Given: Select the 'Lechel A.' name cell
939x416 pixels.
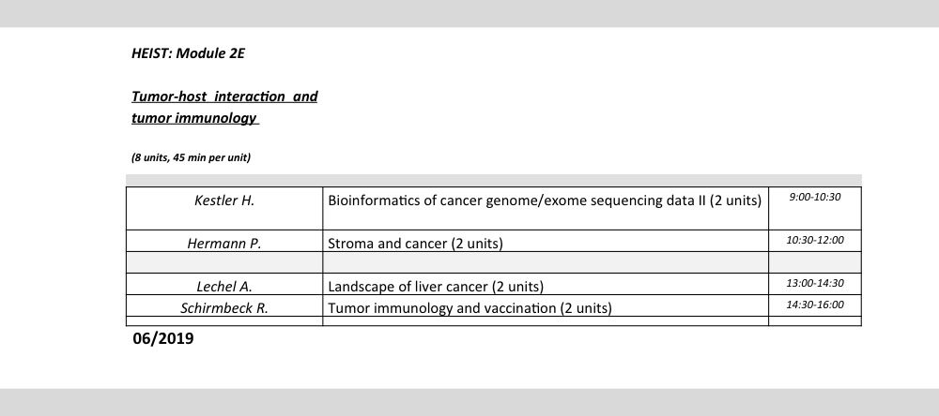Looking at the screenshot, I should click(224, 287).
